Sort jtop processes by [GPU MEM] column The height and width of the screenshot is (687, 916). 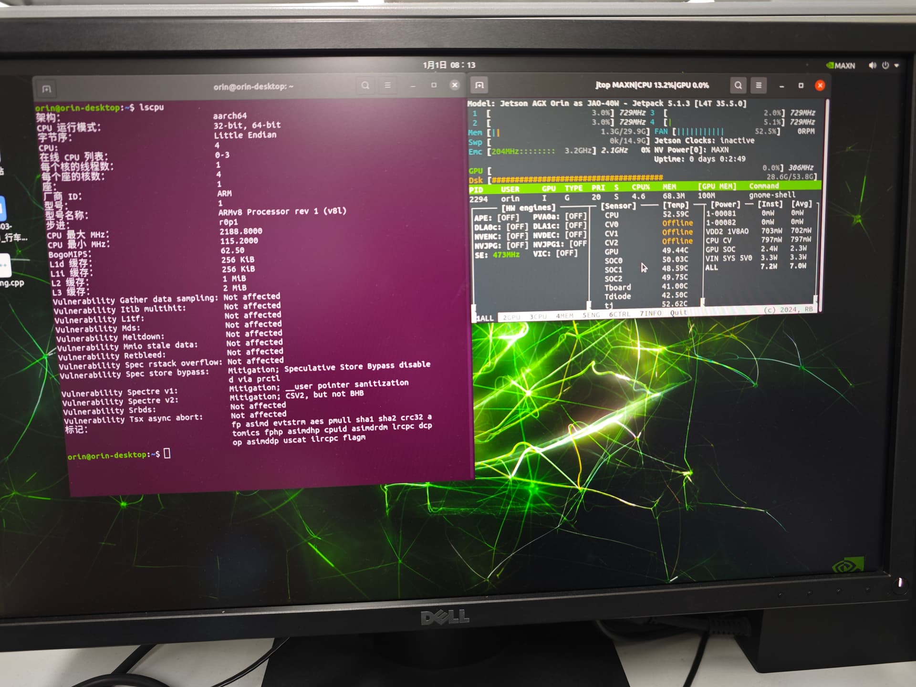click(x=717, y=187)
